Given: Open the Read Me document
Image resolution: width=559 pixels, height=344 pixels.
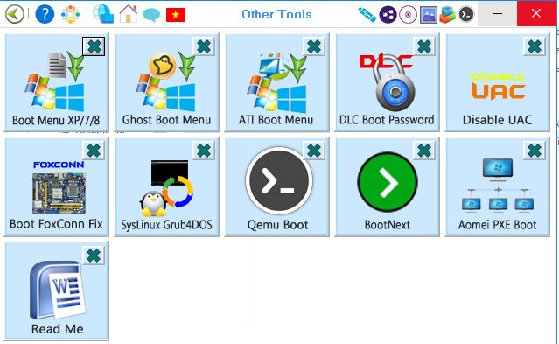Looking at the screenshot, I should point(56,291).
